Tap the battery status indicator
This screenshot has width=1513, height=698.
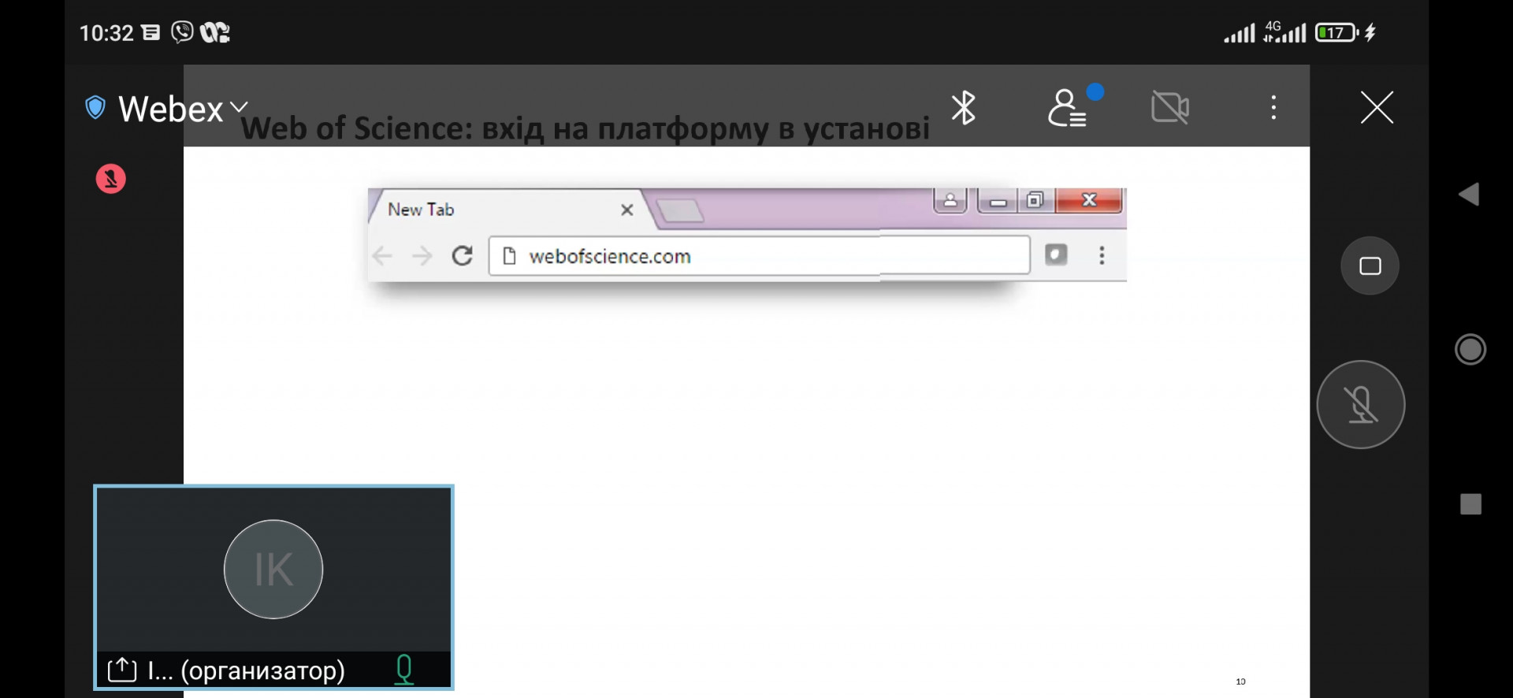(x=1337, y=32)
